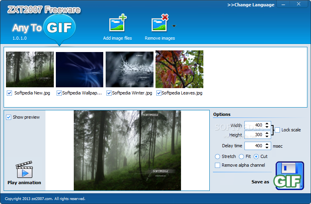Enable the Lock scale checkbox
The height and width of the screenshot is (204, 311).
pos(277,130)
